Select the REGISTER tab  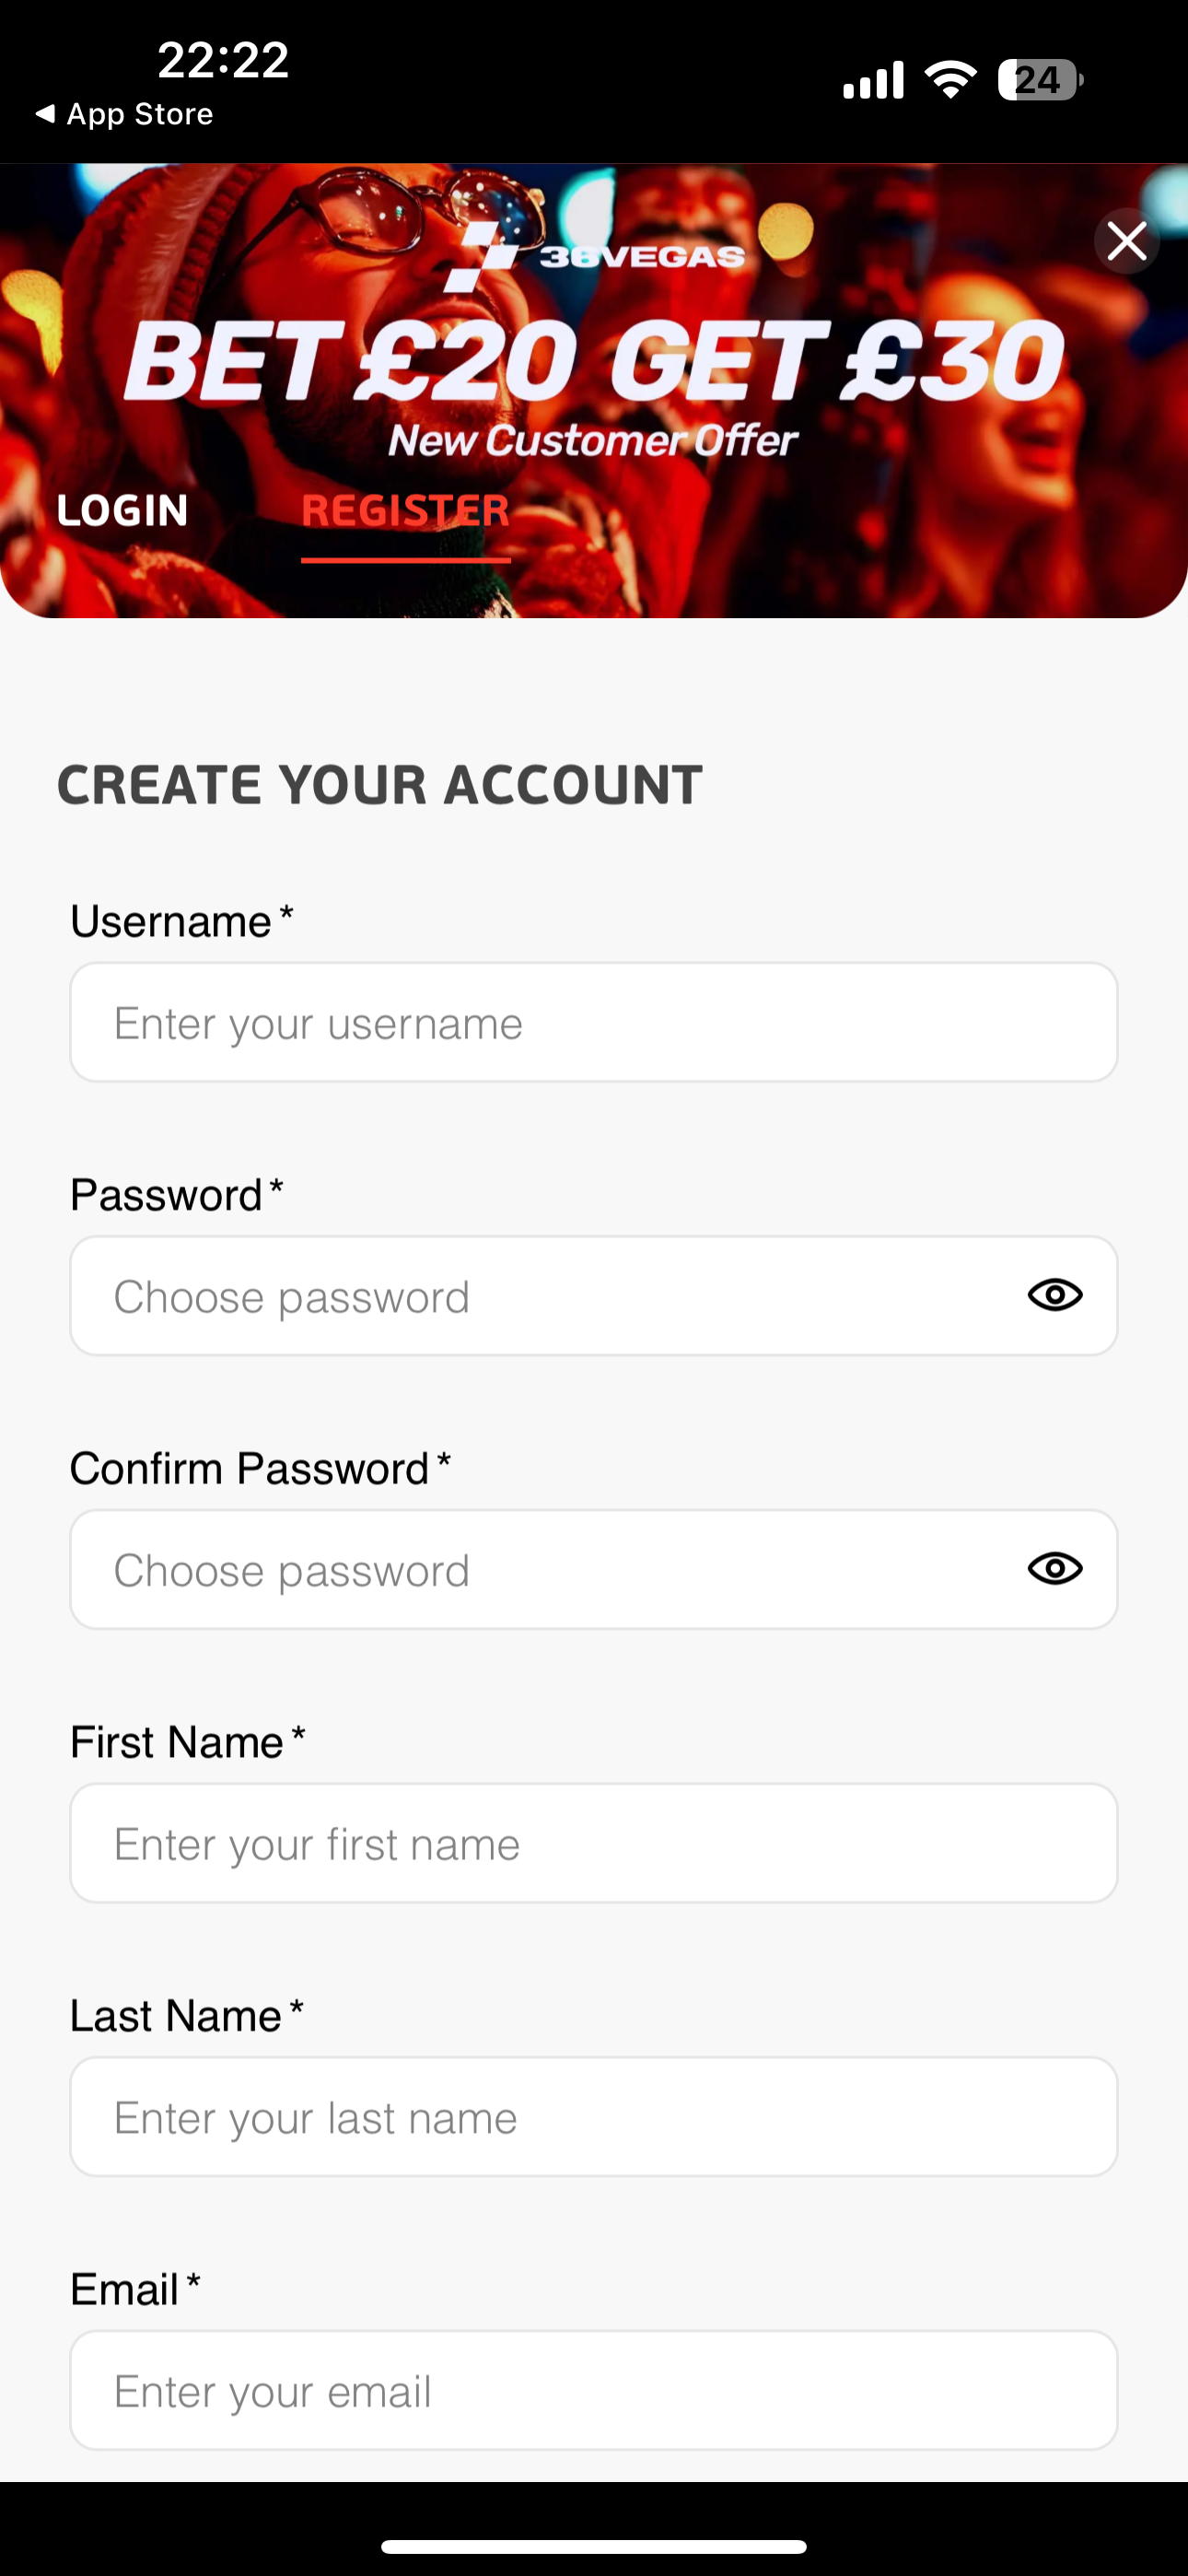(405, 511)
